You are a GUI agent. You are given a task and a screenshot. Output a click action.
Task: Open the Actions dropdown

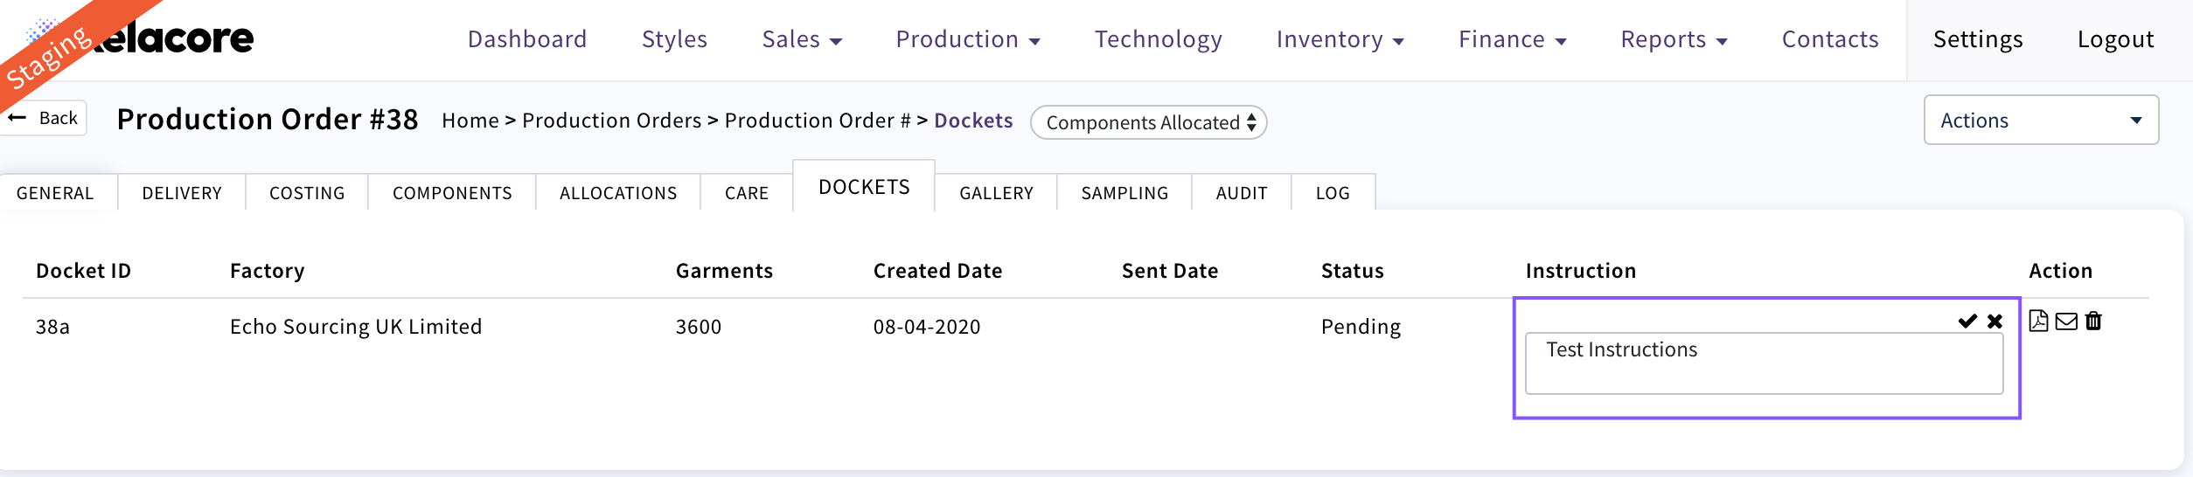point(2040,121)
